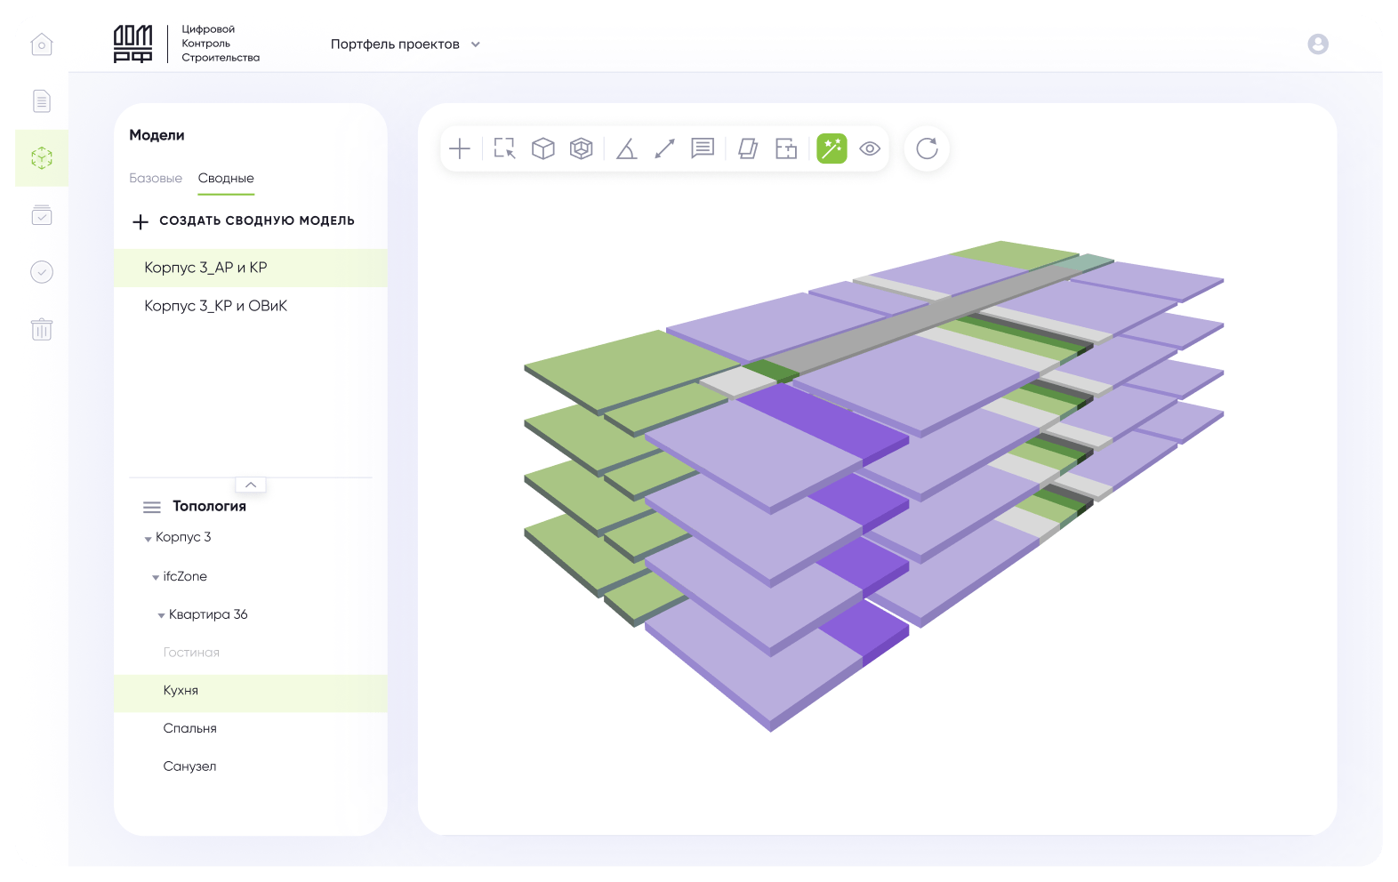Viewport: 1398px width, 882px height.
Task: Click the section plane tool icon
Action: [748, 148]
